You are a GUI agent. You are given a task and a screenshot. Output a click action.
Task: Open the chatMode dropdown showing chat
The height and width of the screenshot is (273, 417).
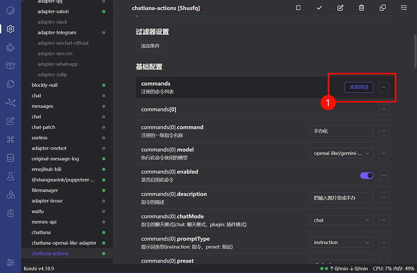[341, 220]
